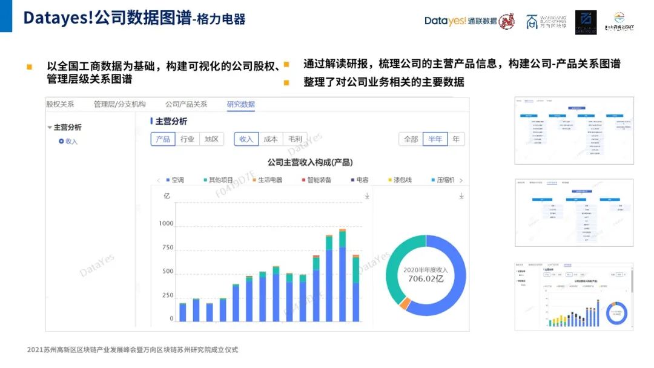Collapse the 主营分析 tree node
The width and height of the screenshot is (654, 368).
click(x=50, y=127)
